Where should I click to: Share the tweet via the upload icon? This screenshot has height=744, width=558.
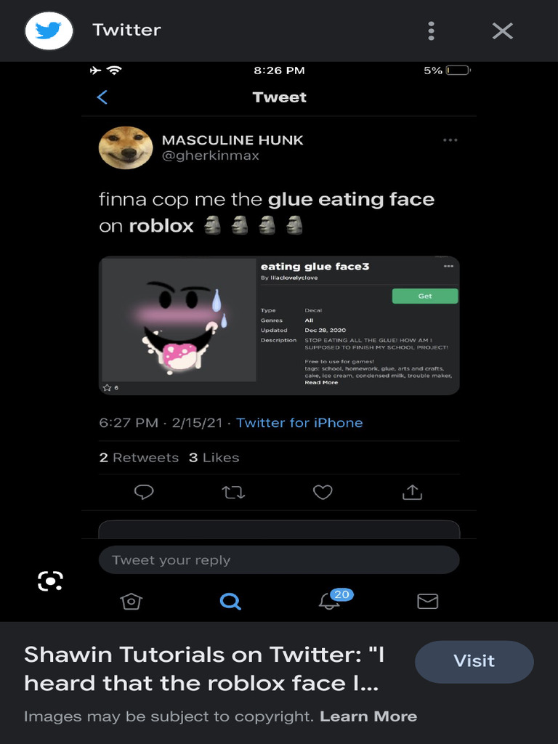click(x=412, y=493)
